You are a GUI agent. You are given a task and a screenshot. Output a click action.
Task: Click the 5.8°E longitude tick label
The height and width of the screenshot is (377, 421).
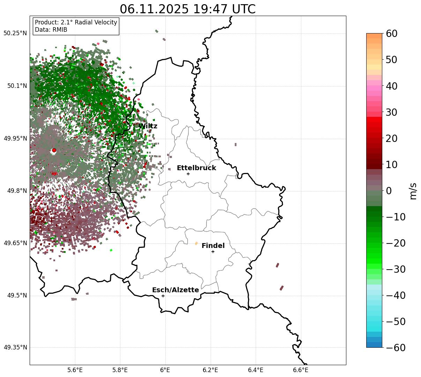120,370
